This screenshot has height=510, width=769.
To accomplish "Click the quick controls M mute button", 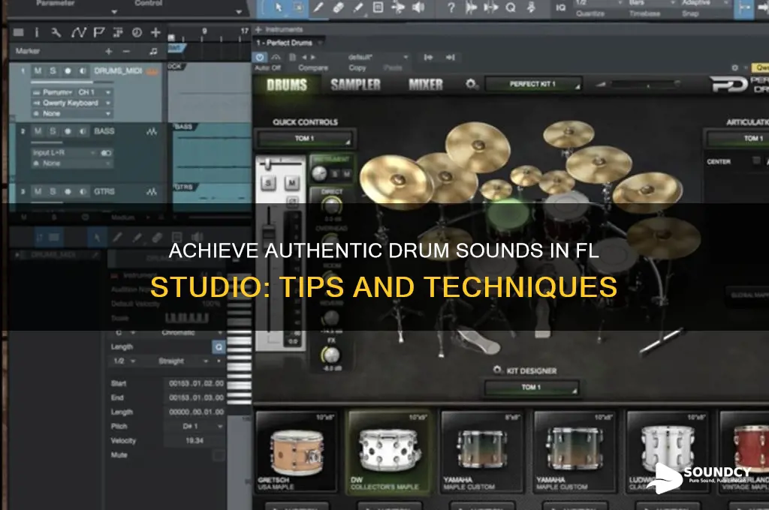I will [x=292, y=183].
